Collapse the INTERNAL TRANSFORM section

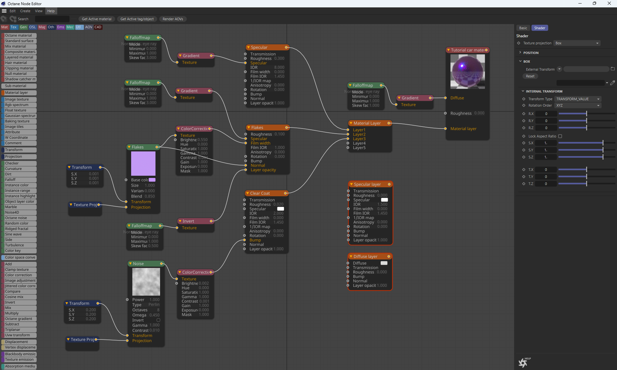pyautogui.click(x=523, y=91)
